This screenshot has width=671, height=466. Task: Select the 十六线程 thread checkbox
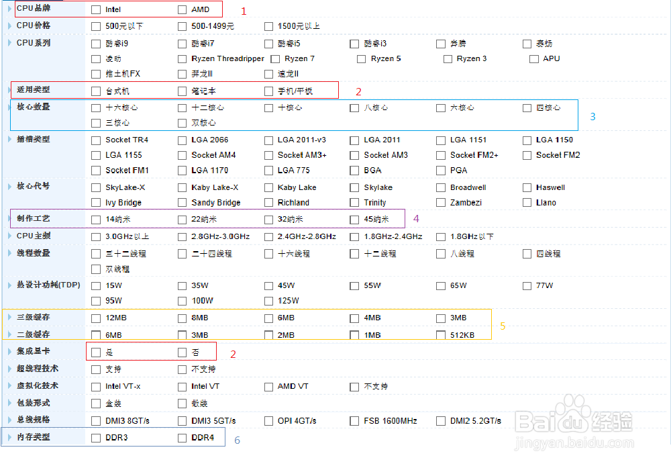click(x=269, y=254)
